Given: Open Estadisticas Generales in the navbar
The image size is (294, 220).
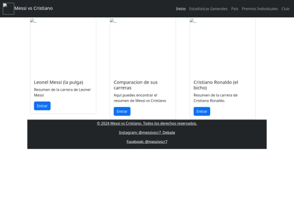Looking at the screenshot, I should [209, 9].
